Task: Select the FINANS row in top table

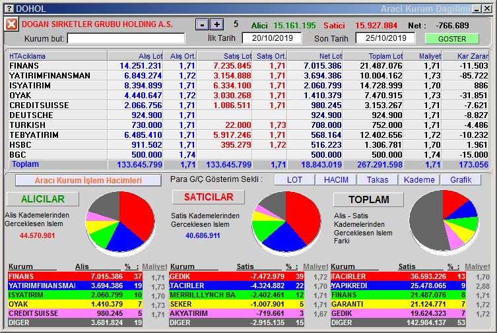Action: 248,65
